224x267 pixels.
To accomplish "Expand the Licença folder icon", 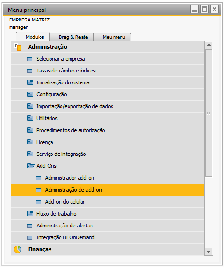I will [30, 142].
